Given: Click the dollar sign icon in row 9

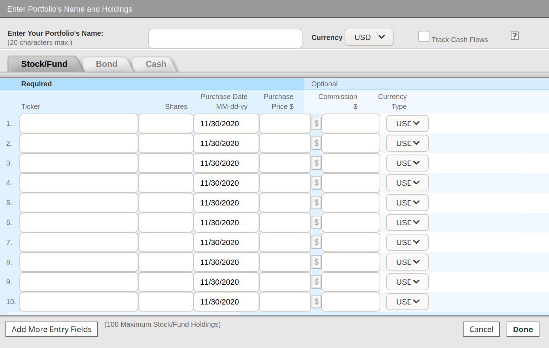Looking at the screenshot, I should [x=317, y=282].
